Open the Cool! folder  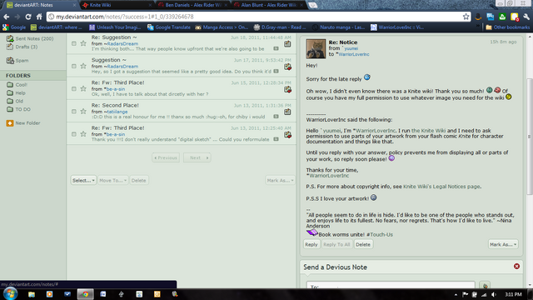(21, 85)
